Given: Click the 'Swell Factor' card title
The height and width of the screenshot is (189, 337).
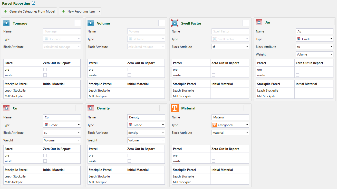Looking at the screenshot, I should coord(191,23).
